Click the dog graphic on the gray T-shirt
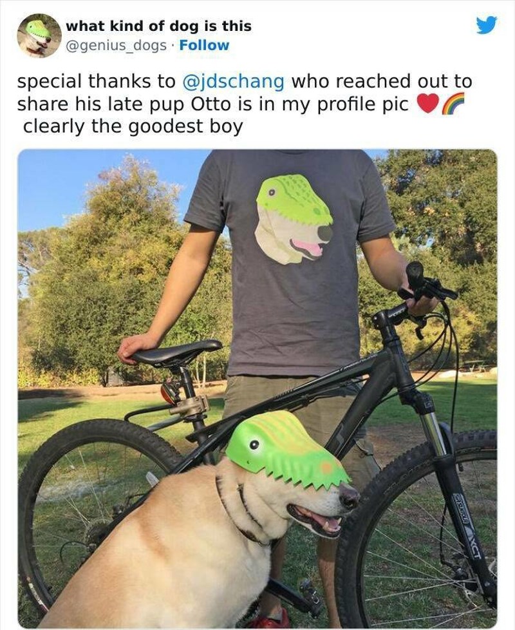This screenshot has height=630, width=515. coord(294,219)
